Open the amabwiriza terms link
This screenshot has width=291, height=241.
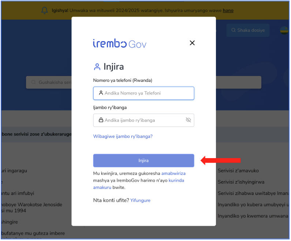click(x=174, y=173)
